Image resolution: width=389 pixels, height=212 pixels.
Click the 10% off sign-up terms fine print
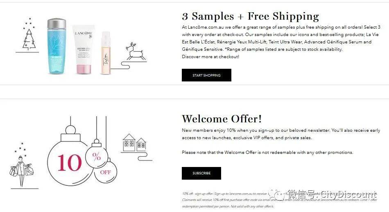point(280,200)
